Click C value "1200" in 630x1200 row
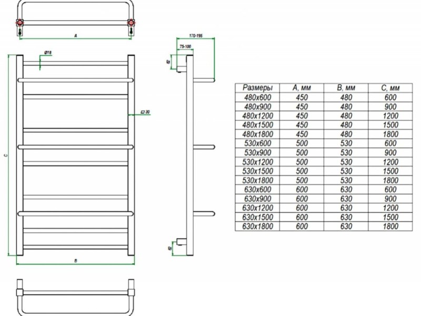Image resolution: width=421 pixels, height=316 pixels. click(390, 208)
